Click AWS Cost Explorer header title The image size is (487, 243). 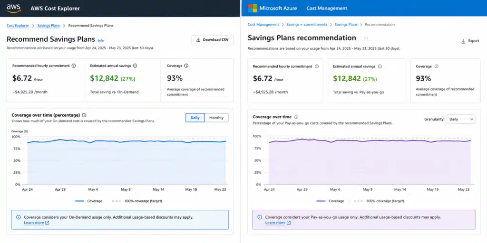click(55, 9)
